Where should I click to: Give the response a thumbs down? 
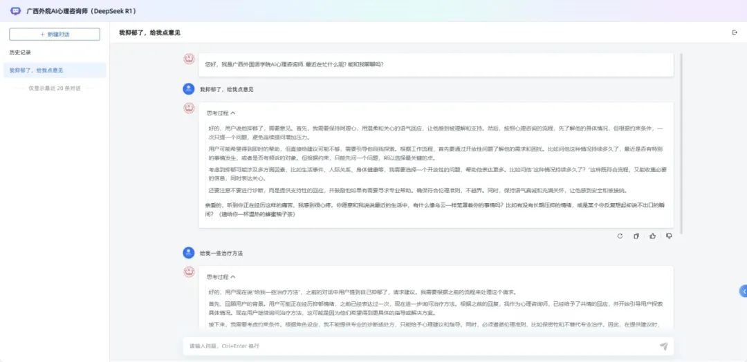pyautogui.click(x=668, y=236)
